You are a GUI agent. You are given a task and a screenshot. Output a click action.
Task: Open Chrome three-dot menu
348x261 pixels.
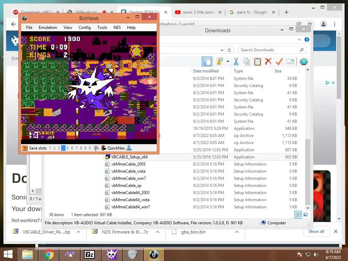pyautogui.click(x=334, y=24)
